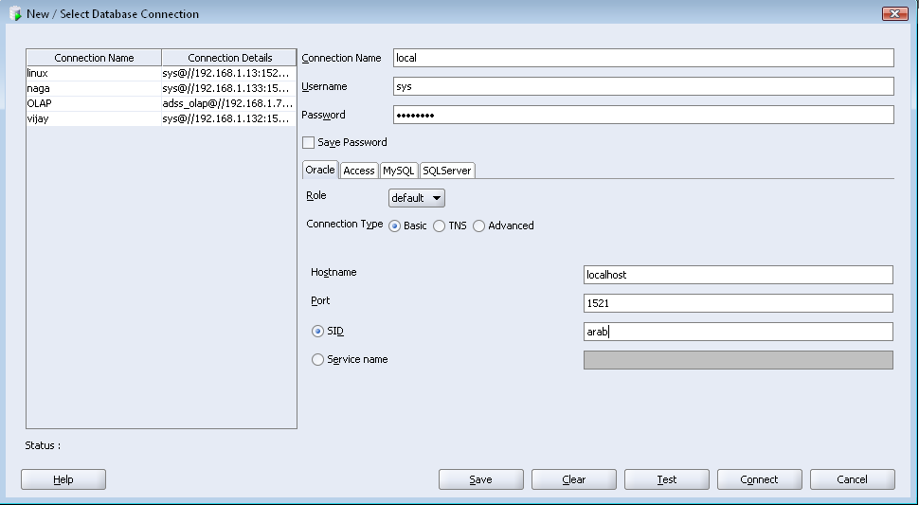The height and width of the screenshot is (505, 919).
Task: Select the TNS connection type
Action: tap(439, 226)
